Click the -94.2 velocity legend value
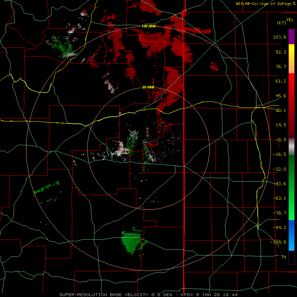297x297 pixels. tap(280, 227)
